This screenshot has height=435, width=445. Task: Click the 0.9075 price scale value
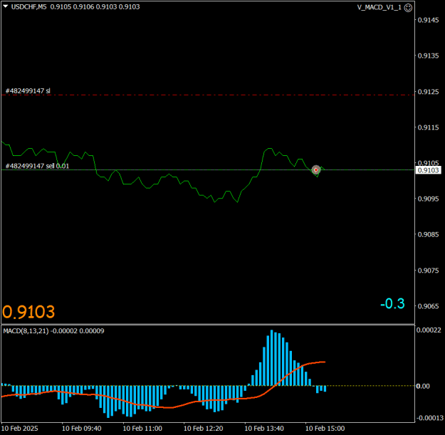[x=428, y=271]
